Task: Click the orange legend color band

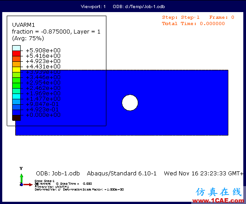Action: click(16, 64)
